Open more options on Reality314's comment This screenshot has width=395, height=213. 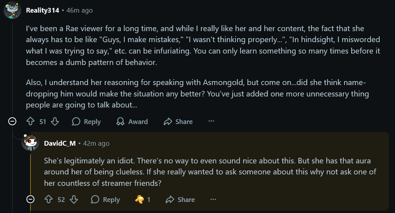point(211,121)
